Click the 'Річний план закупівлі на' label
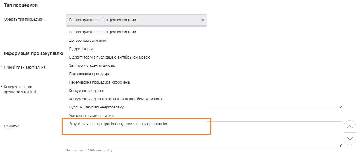This screenshot has width=362, height=153. coord(25,67)
